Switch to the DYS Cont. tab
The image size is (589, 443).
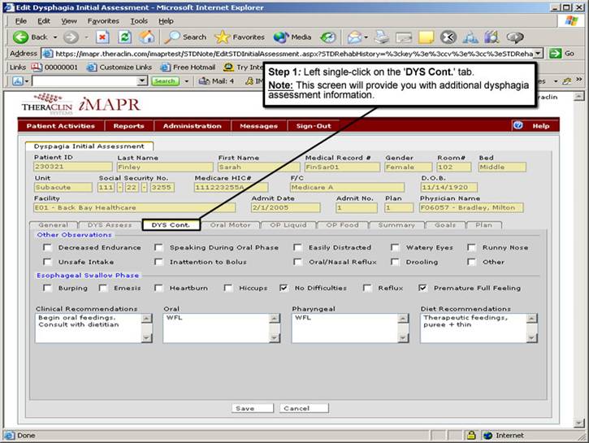(171, 225)
